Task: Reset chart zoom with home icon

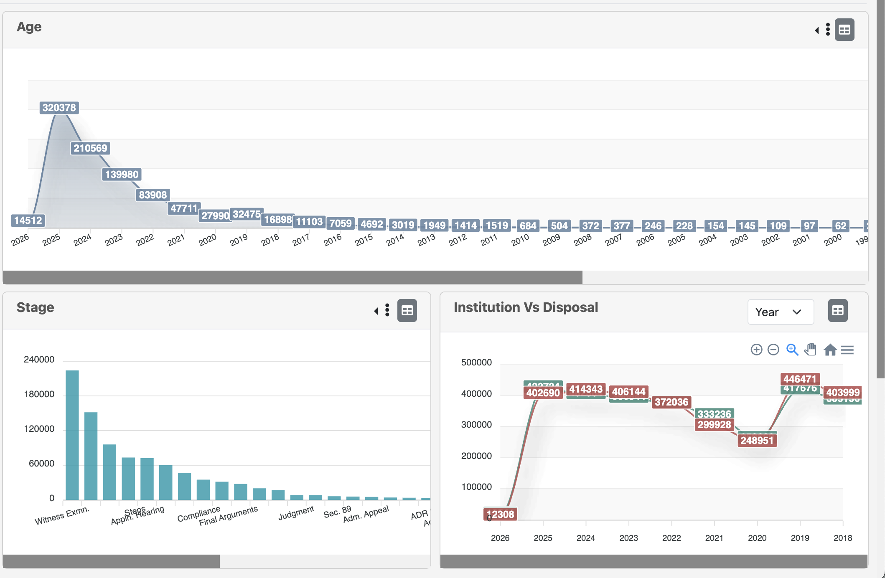Action: coord(830,350)
